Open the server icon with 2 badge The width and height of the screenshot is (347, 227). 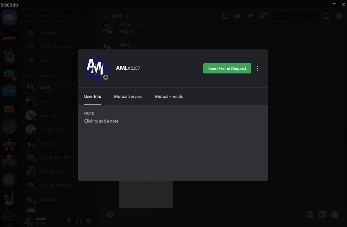[9, 73]
